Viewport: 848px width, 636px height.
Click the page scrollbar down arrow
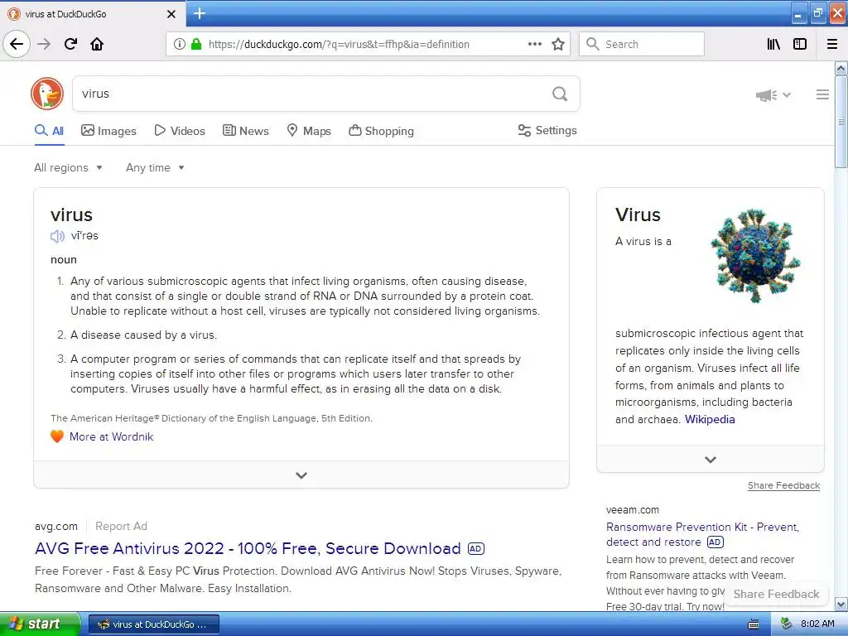tap(841, 604)
